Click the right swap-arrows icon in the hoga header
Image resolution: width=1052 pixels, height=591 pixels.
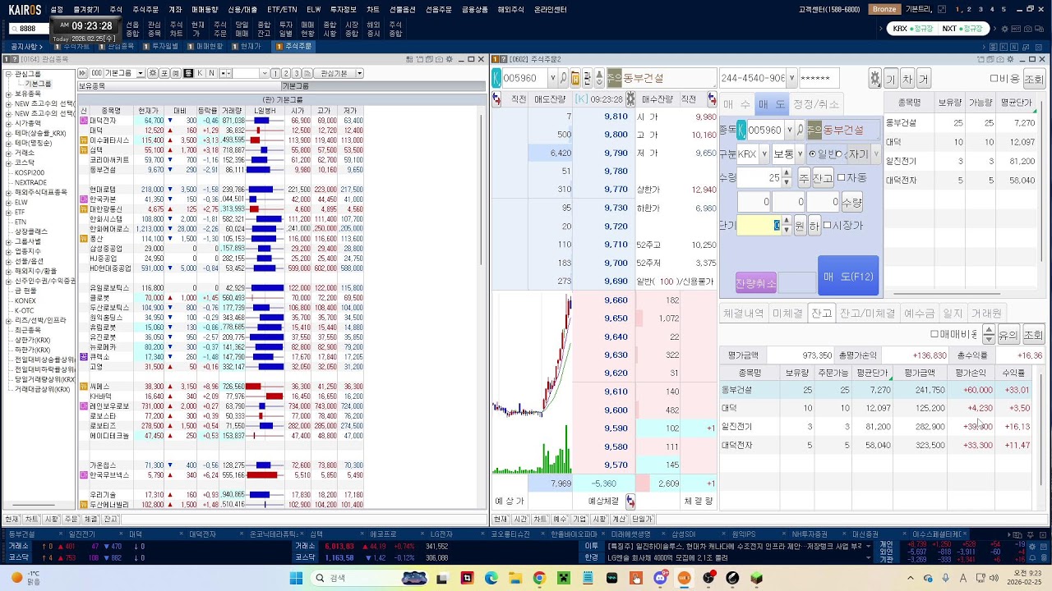click(712, 98)
